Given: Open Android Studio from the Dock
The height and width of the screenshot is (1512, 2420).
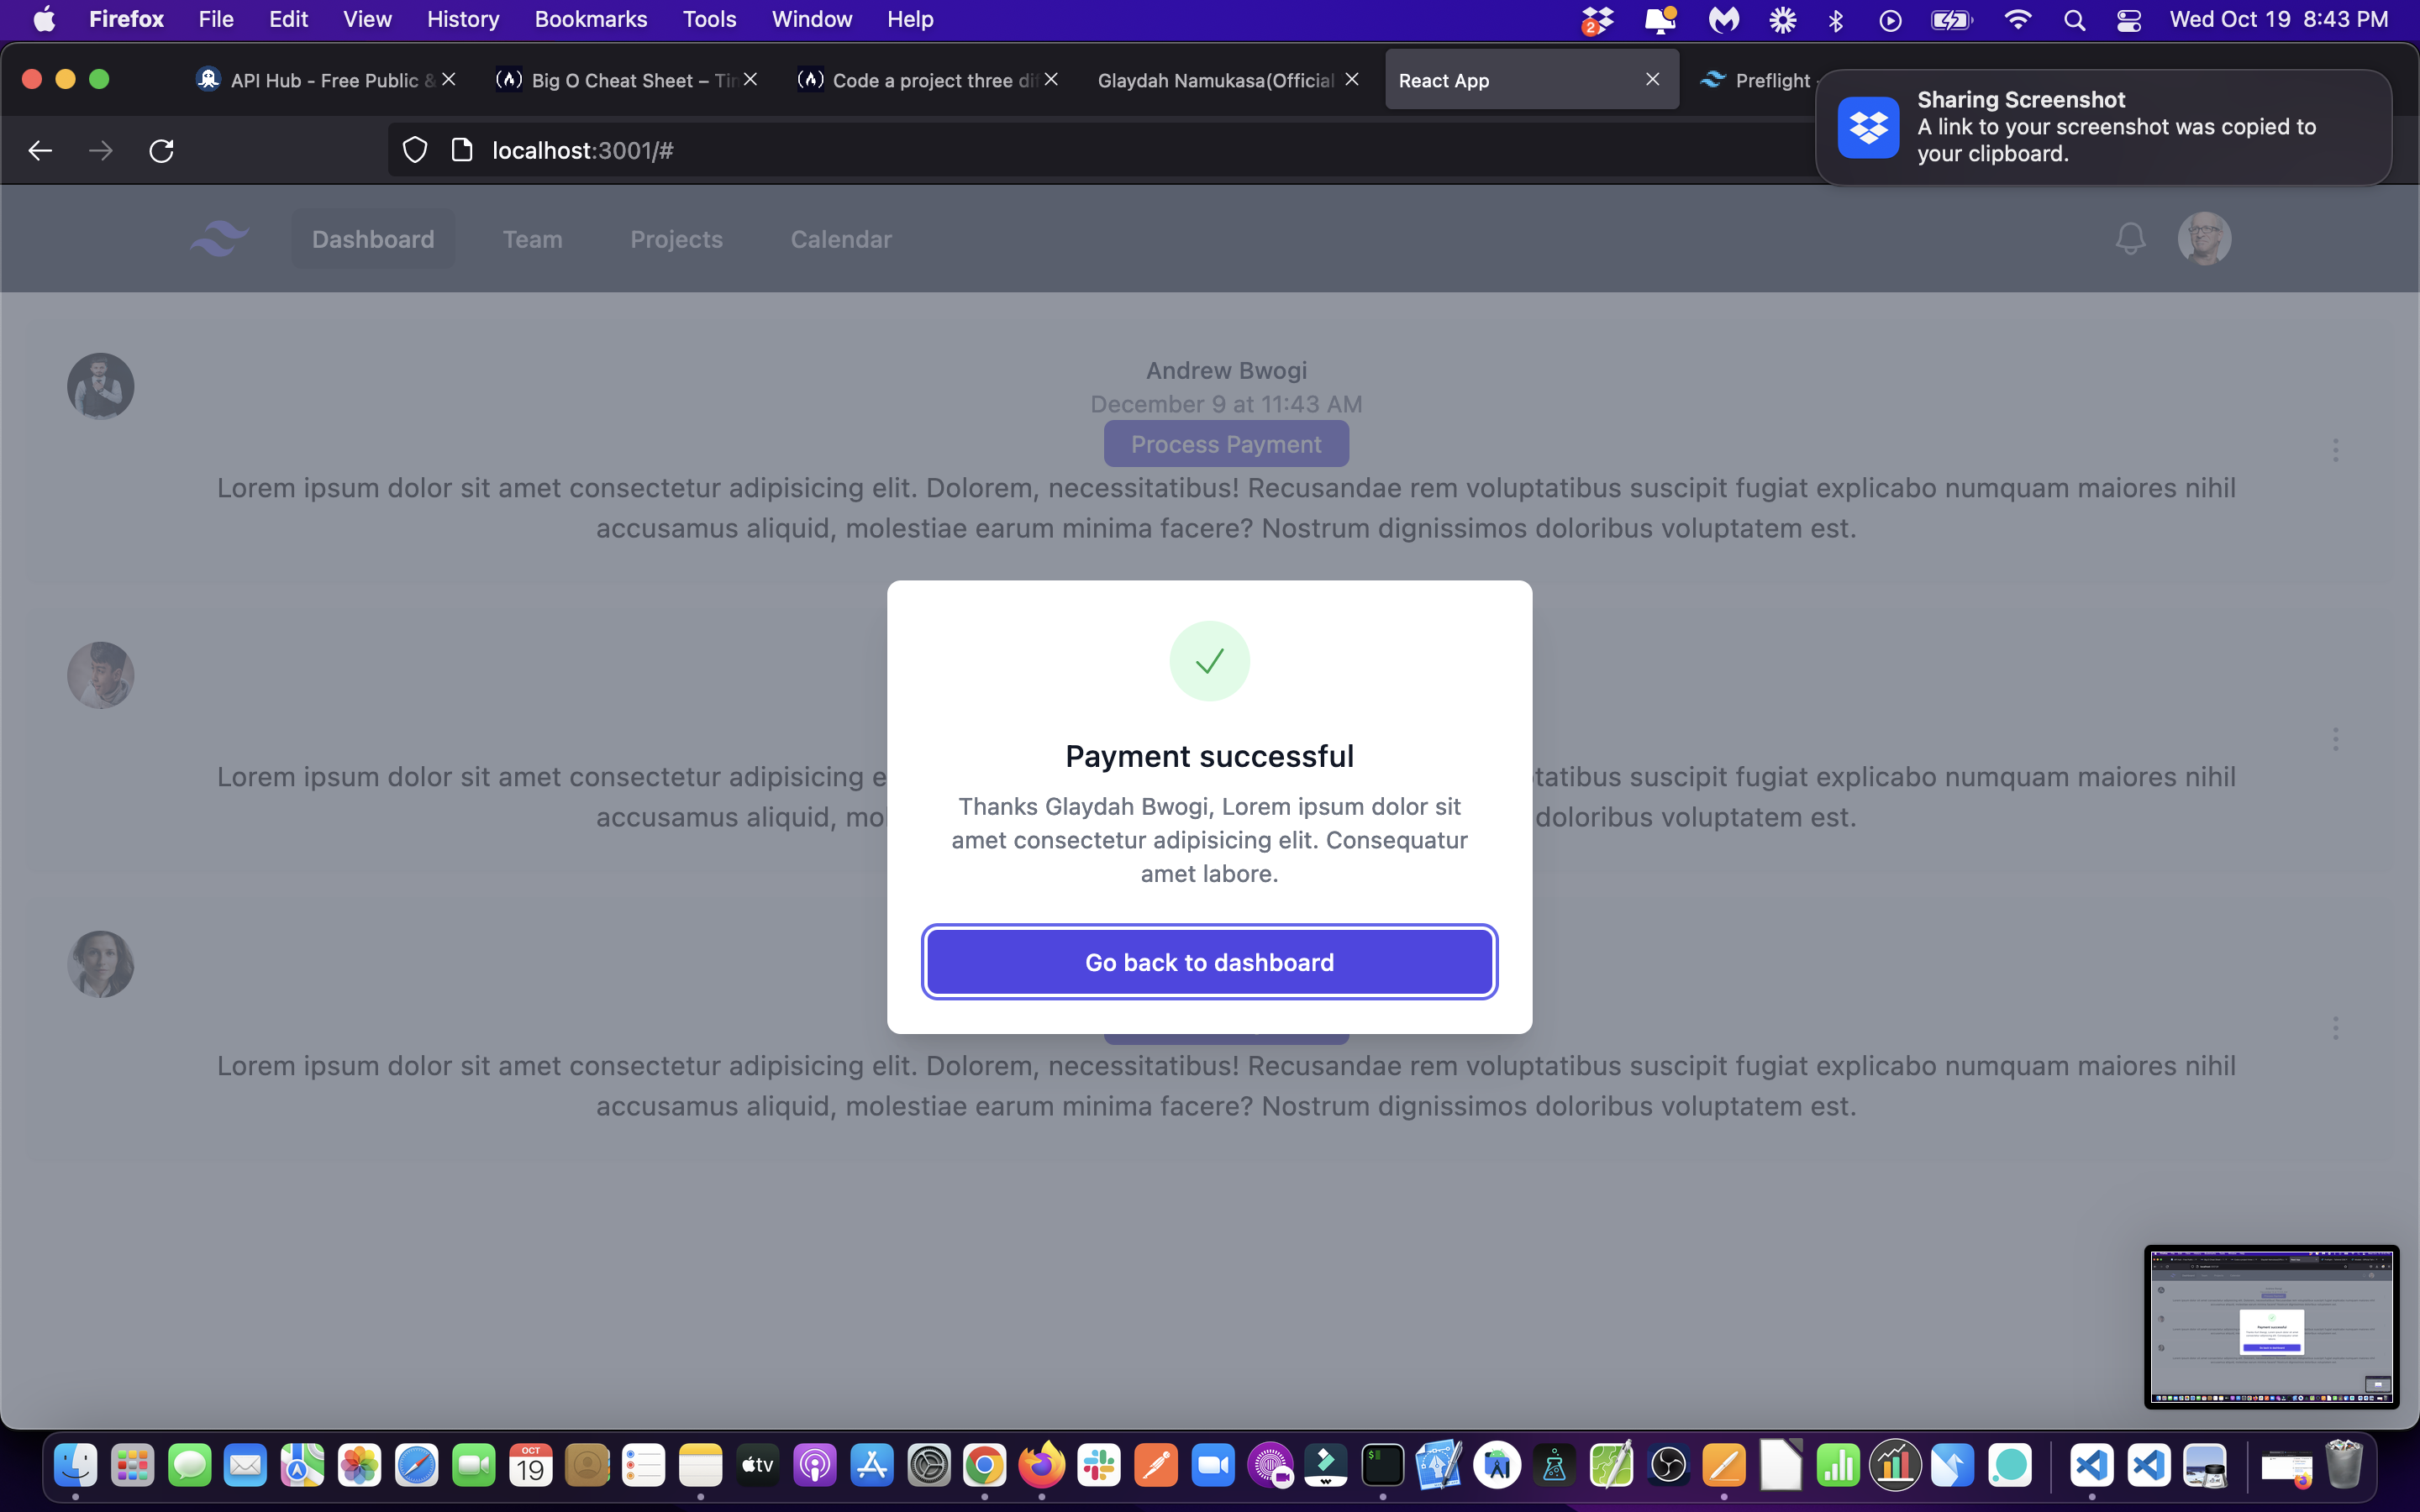Looking at the screenshot, I should pos(1497,1466).
